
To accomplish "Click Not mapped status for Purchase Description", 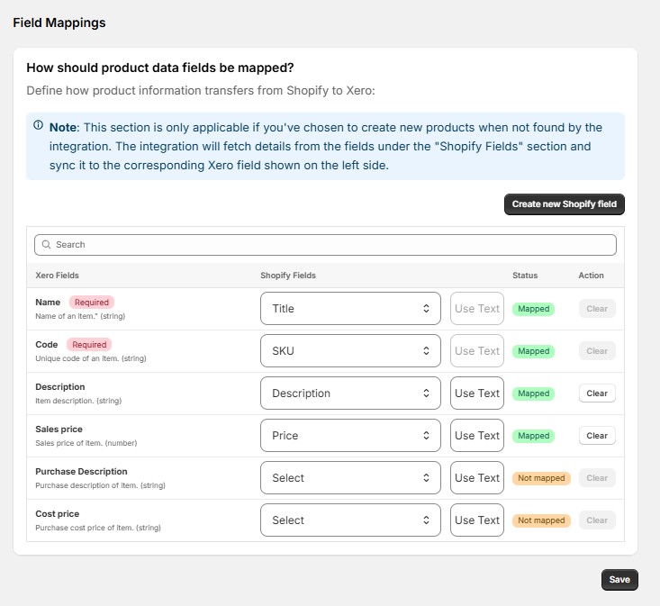I will point(541,478).
